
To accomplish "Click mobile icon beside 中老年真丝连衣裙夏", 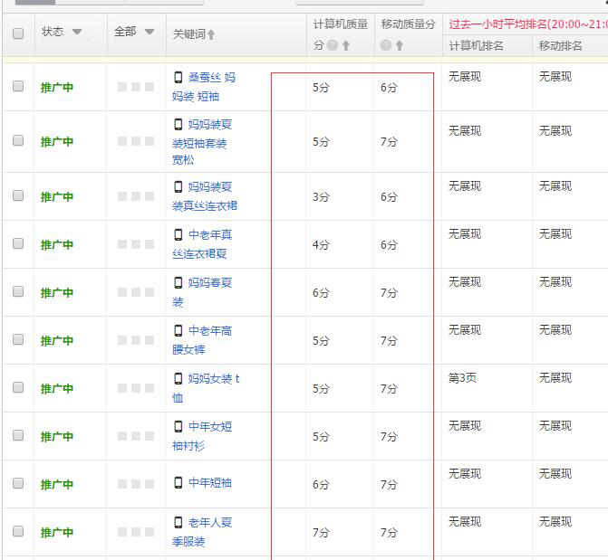I will click(x=178, y=234).
